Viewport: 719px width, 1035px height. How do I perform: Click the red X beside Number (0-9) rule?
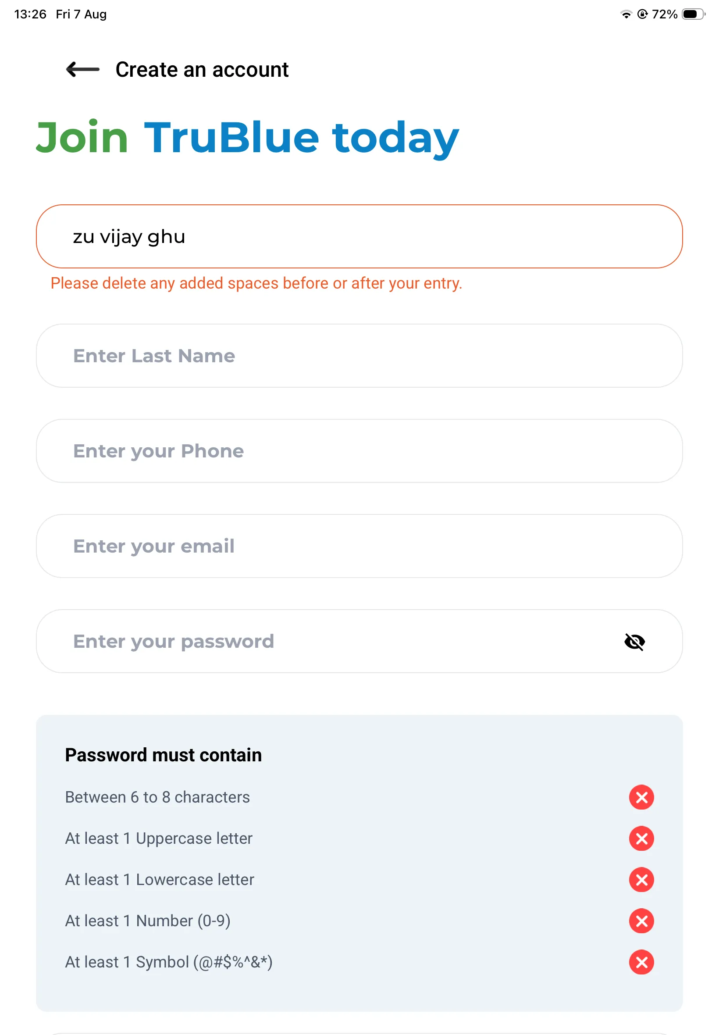641,921
